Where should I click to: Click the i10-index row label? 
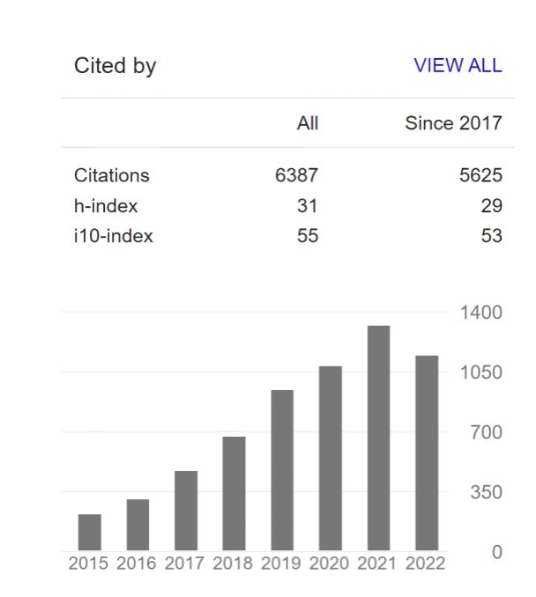pyautogui.click(x=113, y=236)
